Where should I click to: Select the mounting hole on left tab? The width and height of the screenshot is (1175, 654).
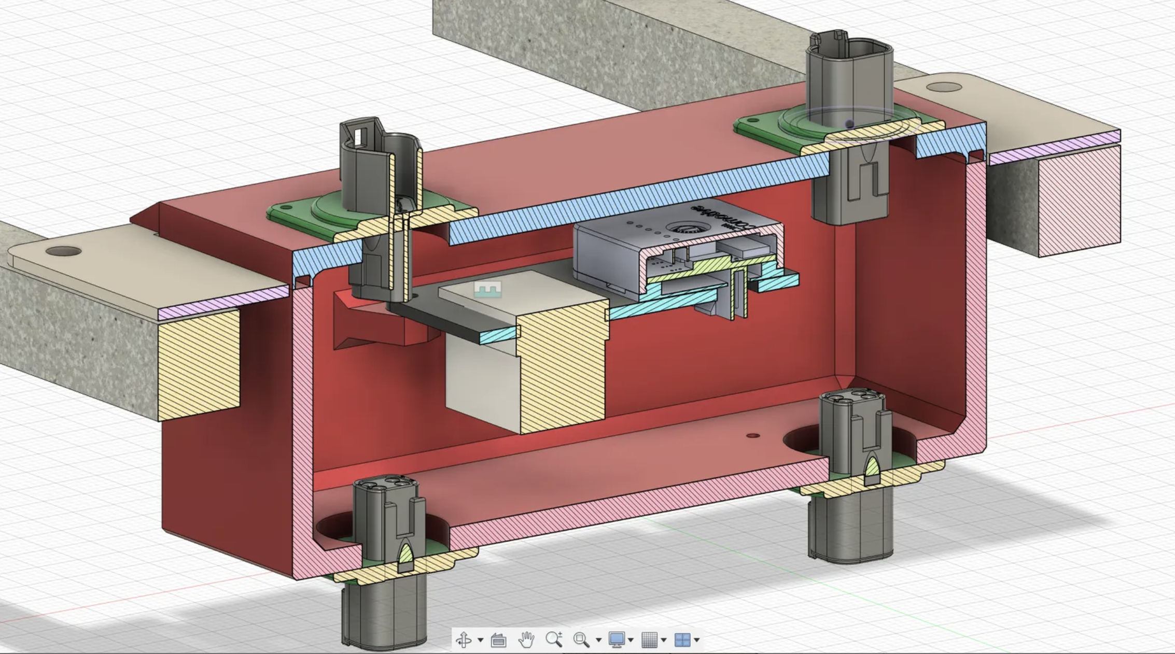[63, 251]
